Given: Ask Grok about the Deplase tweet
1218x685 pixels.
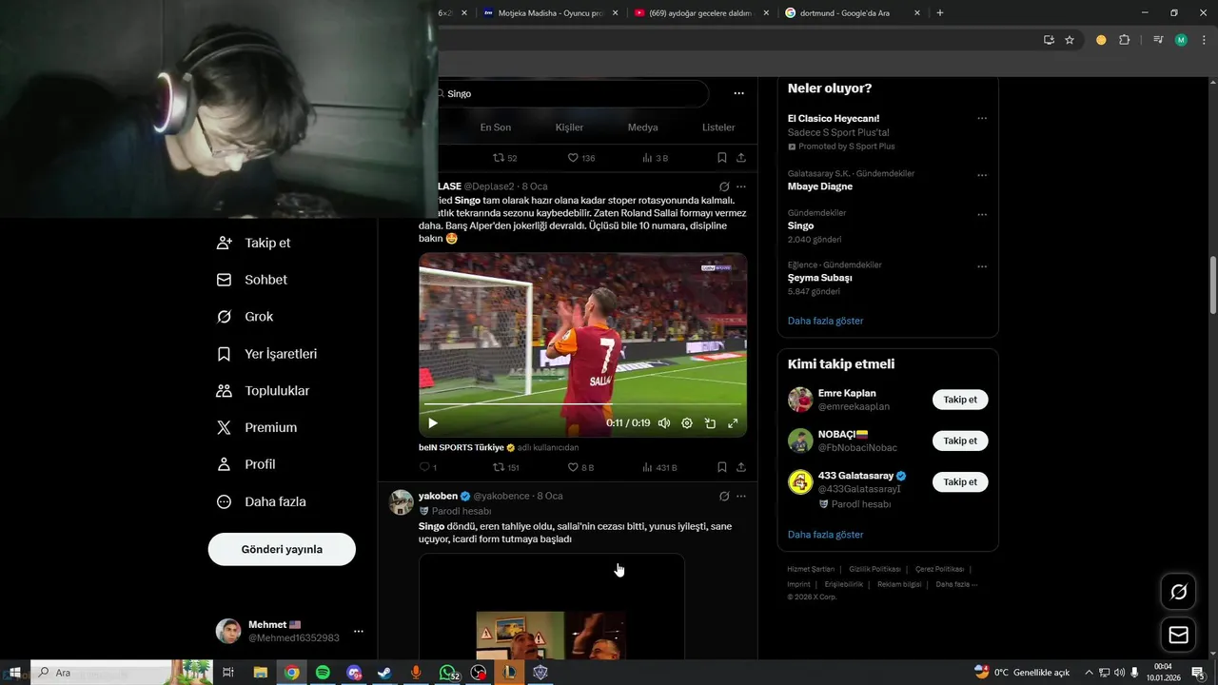Looking at the screenshot, I should tap(724, 186).
